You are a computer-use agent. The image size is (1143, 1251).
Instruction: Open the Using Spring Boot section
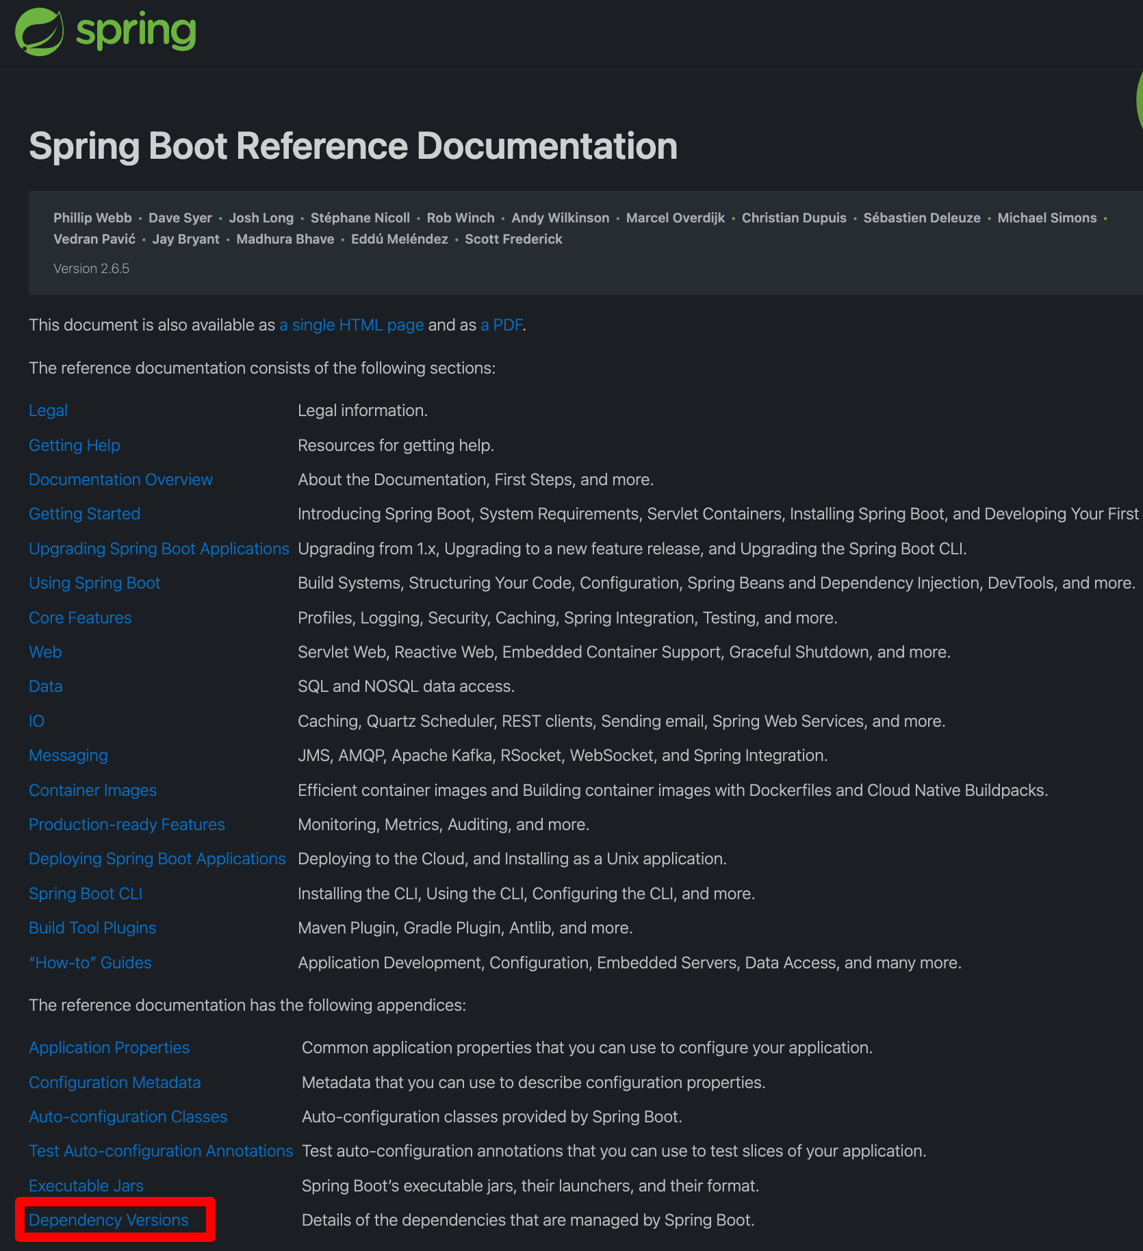coord(94,583)
